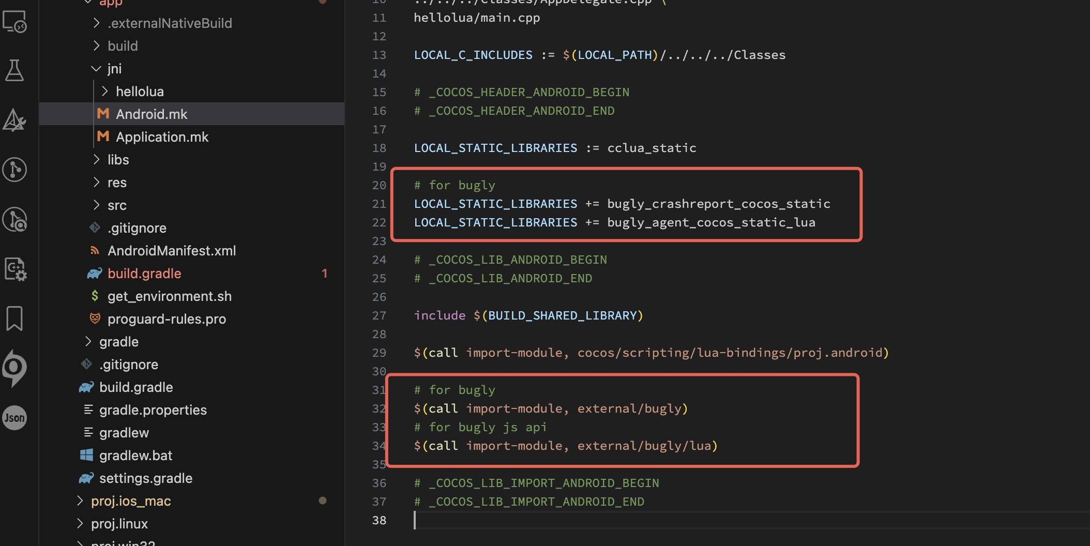Click the dollar icon beside get_environment.sh
Viewport: 1090px width, 546px height.
95,296
